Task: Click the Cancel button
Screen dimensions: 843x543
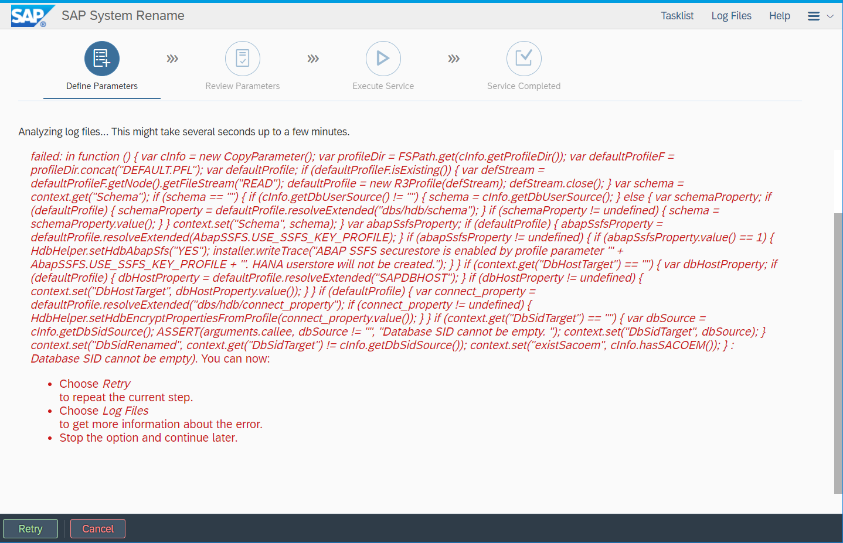Action: pos(98,529)
